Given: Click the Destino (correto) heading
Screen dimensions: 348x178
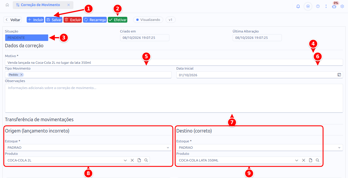Looking at the screenshot, I should pyautogui.click(x=194, y=131).
